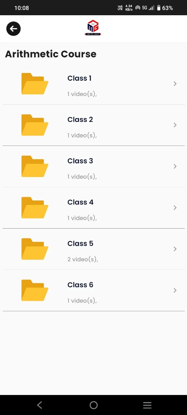
Task: Open the Class 4 folder icon
Action: 35,207
